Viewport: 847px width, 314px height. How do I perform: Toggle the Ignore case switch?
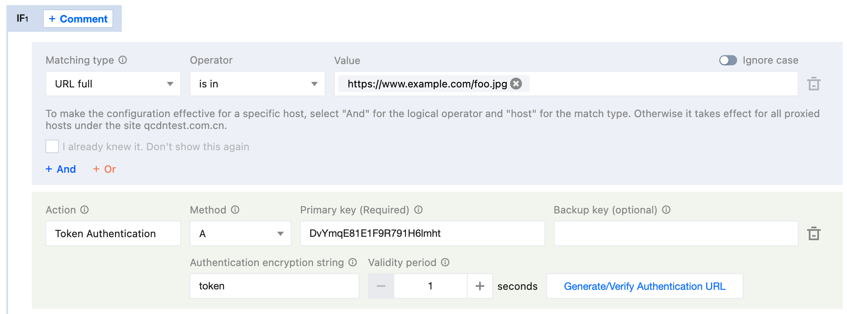[x=728, y=60]
